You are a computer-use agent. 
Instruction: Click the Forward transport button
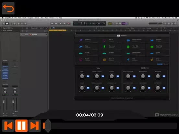[56, 24]
